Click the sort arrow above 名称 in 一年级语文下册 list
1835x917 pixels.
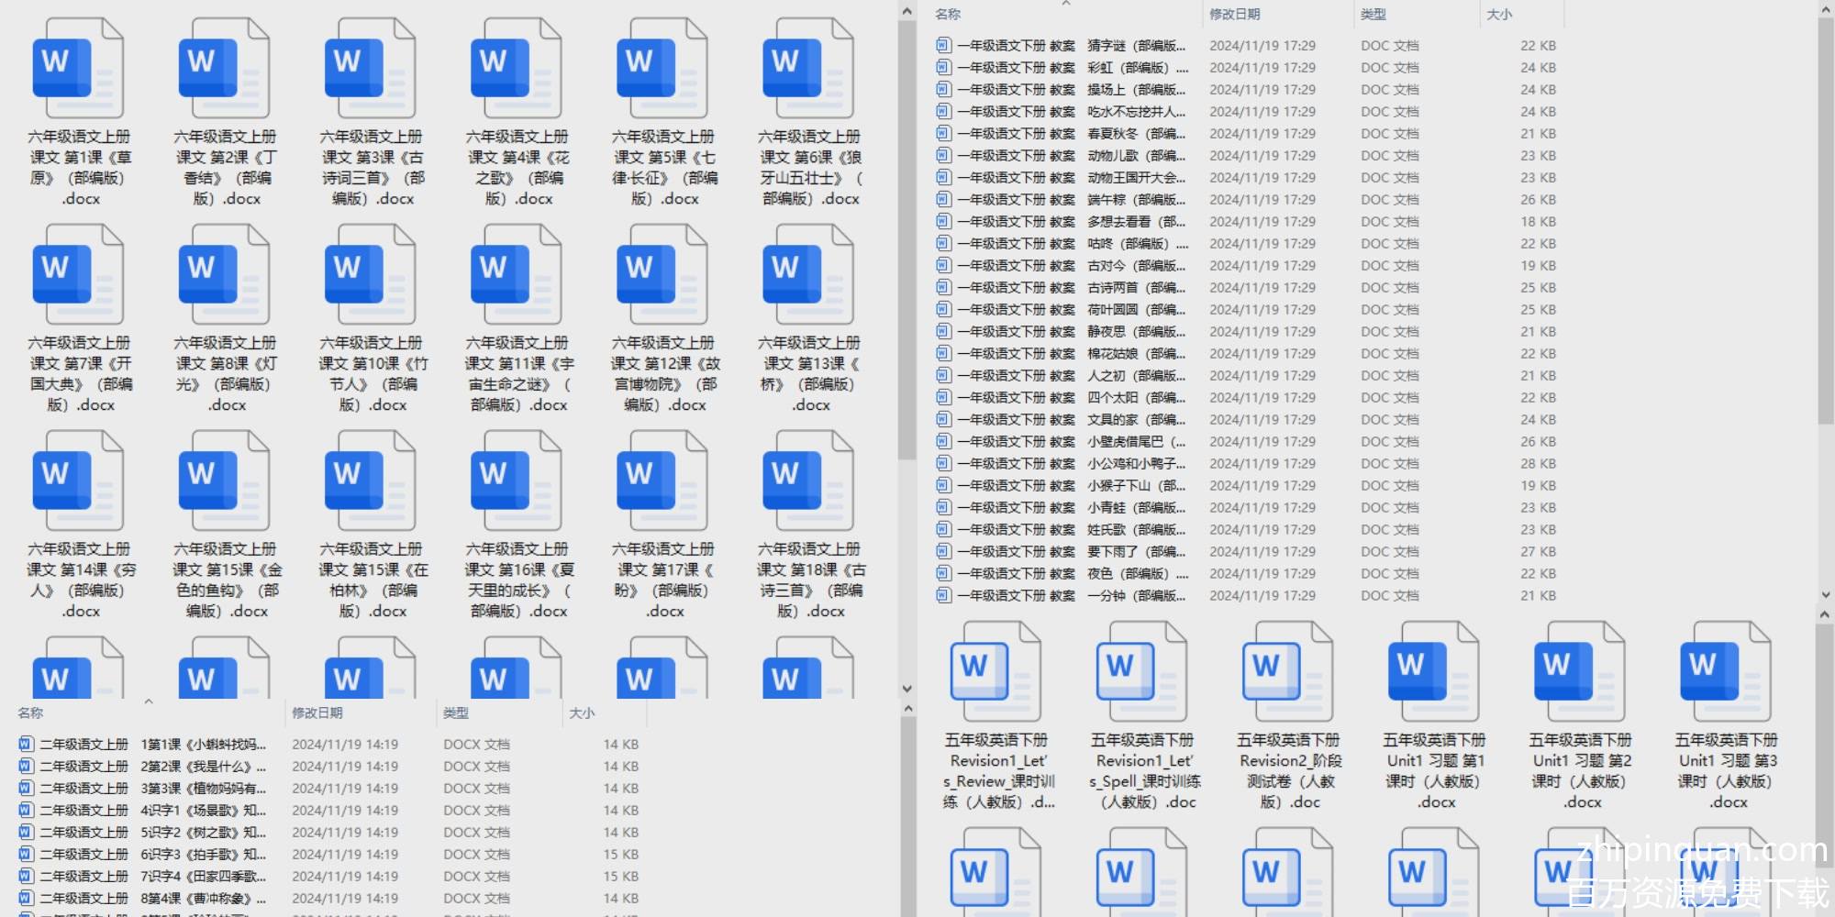tap(1066, 4)
